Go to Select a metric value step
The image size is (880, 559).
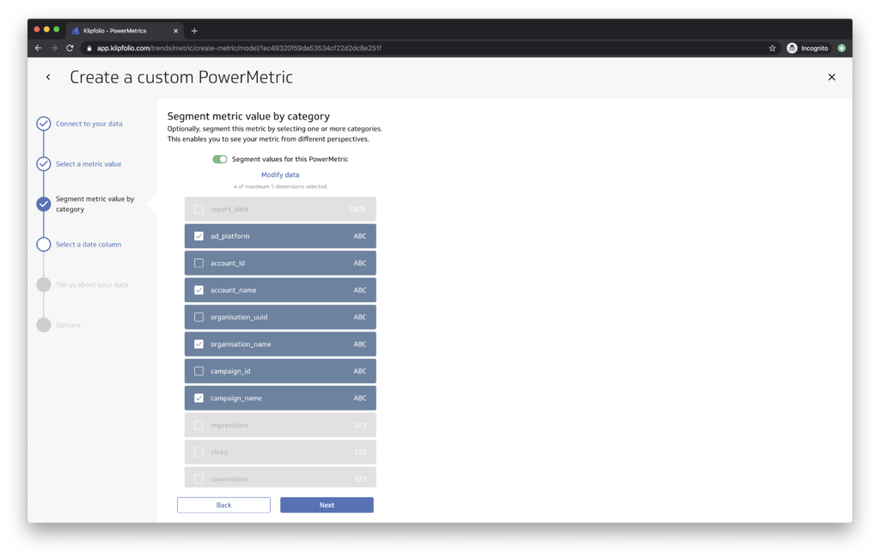tap(89, 164)
